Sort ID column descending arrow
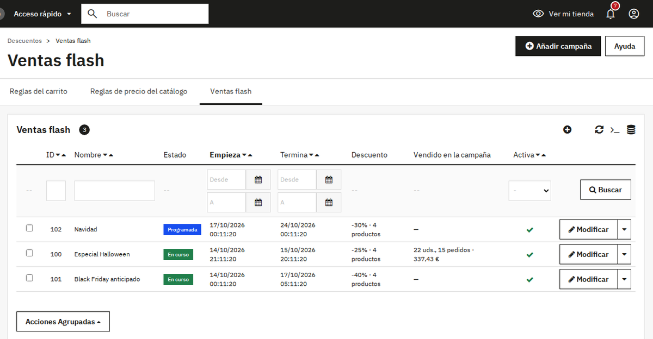 point(58,155)
